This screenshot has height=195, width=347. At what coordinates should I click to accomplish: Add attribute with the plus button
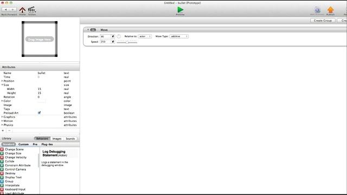3,131
